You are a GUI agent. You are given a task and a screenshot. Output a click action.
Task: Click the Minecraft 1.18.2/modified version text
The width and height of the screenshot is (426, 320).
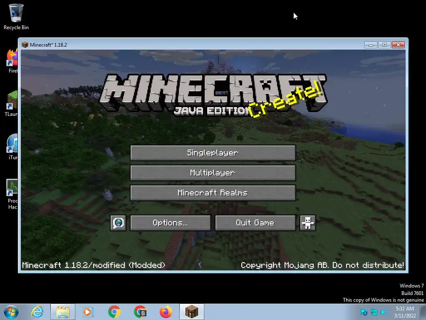coord(94,265)
